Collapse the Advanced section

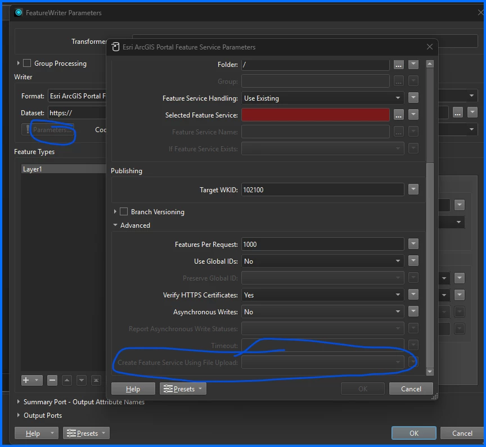tap(115, 225)
